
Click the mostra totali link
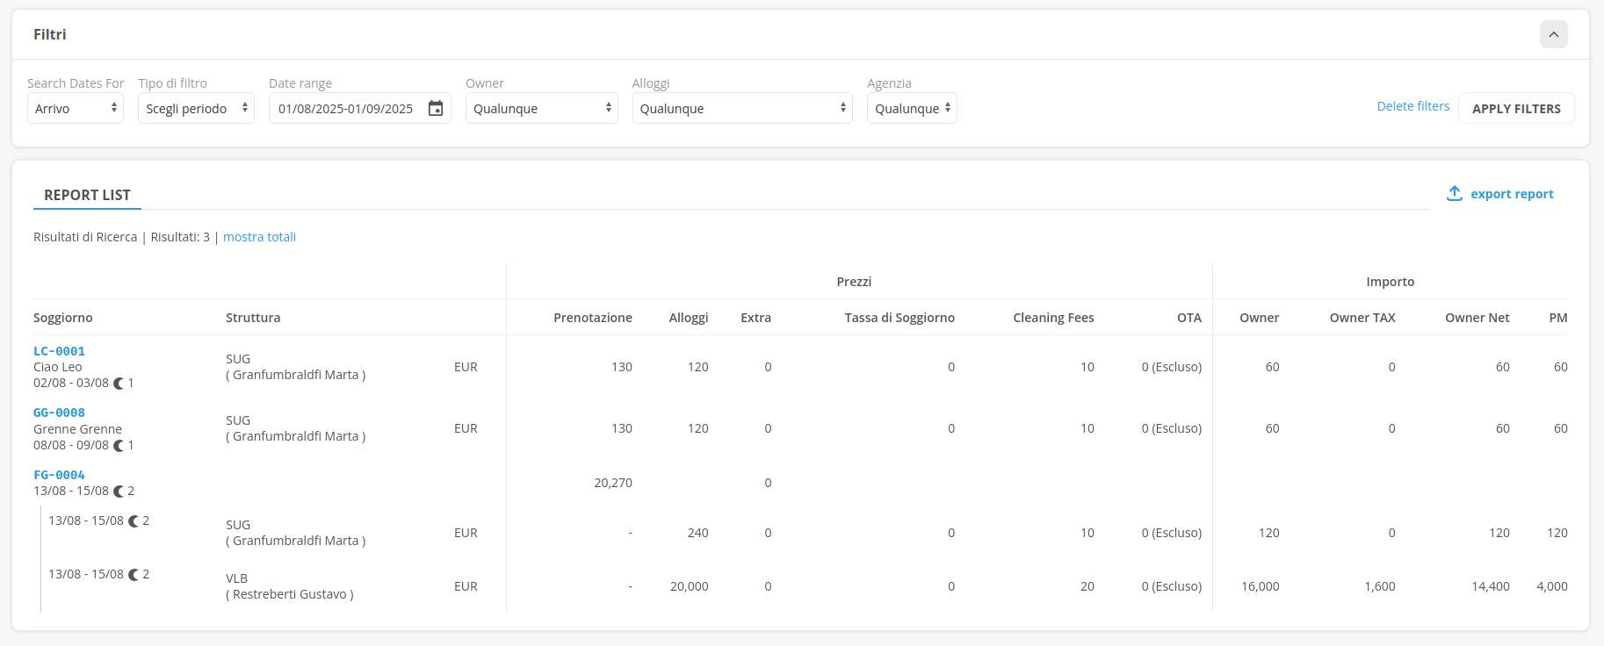259,237
